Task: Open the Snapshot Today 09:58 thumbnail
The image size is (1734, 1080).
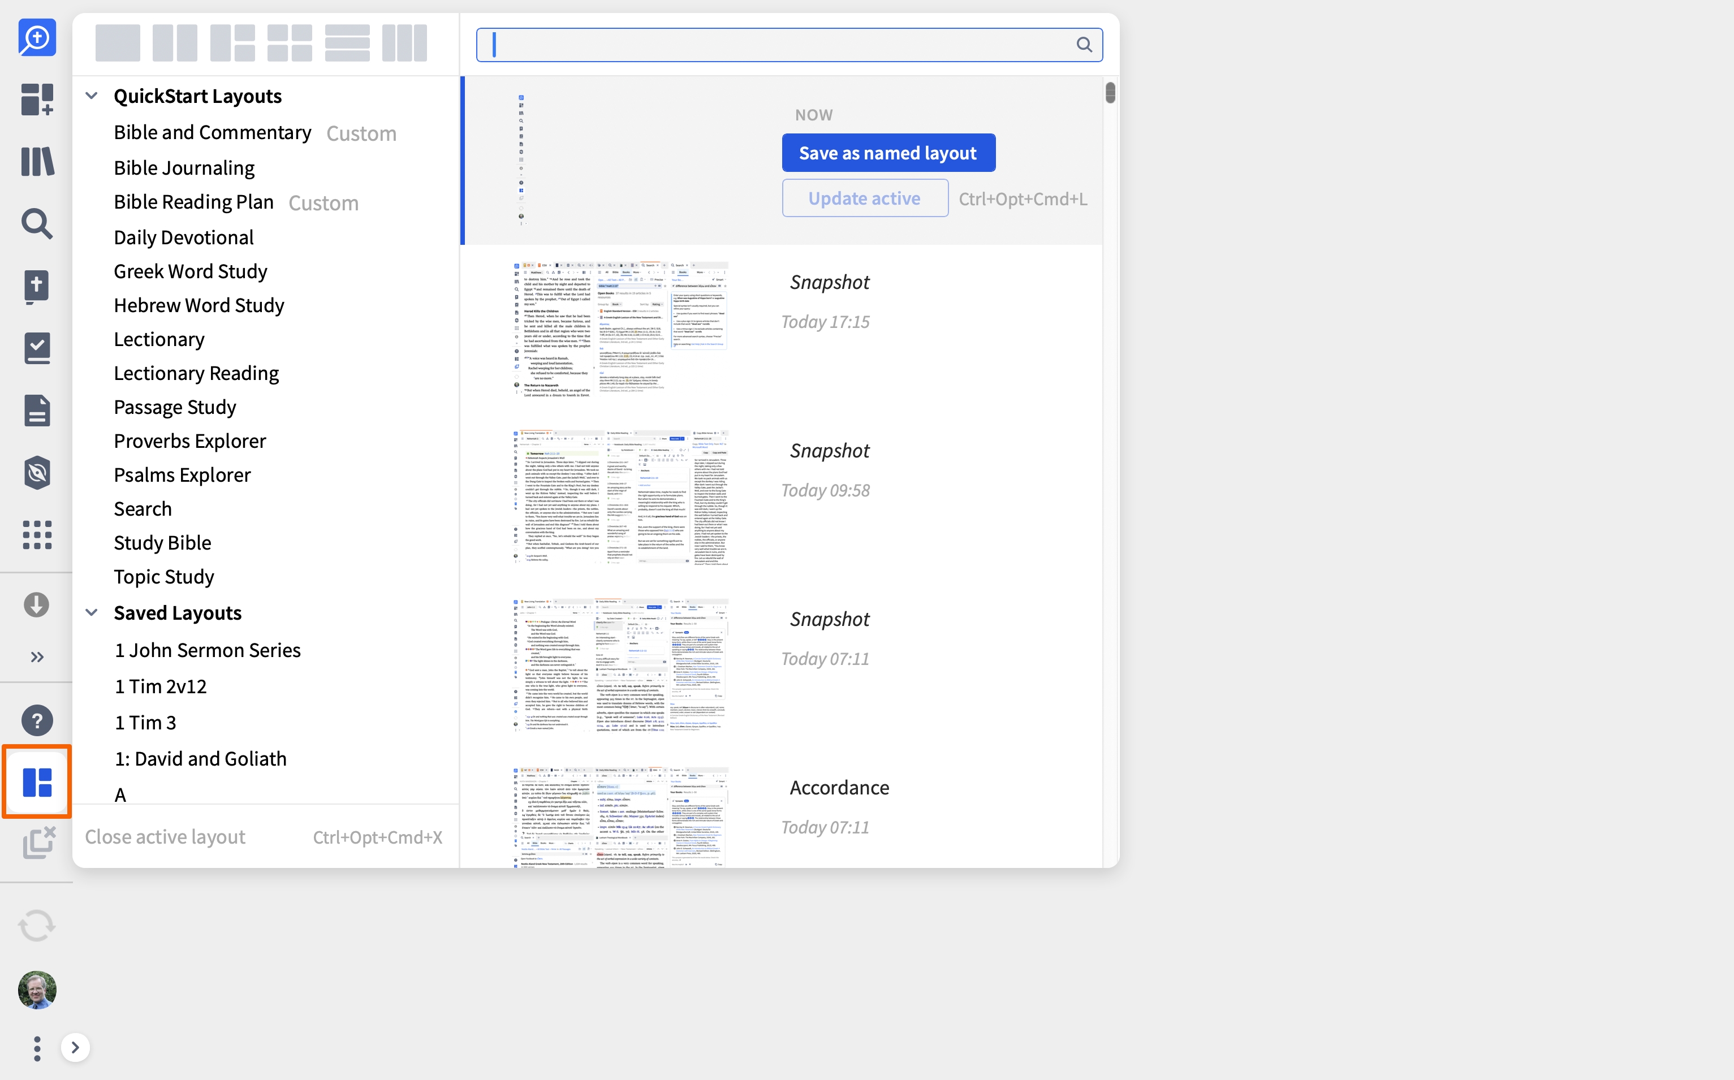Action: [x=621, y=498]
